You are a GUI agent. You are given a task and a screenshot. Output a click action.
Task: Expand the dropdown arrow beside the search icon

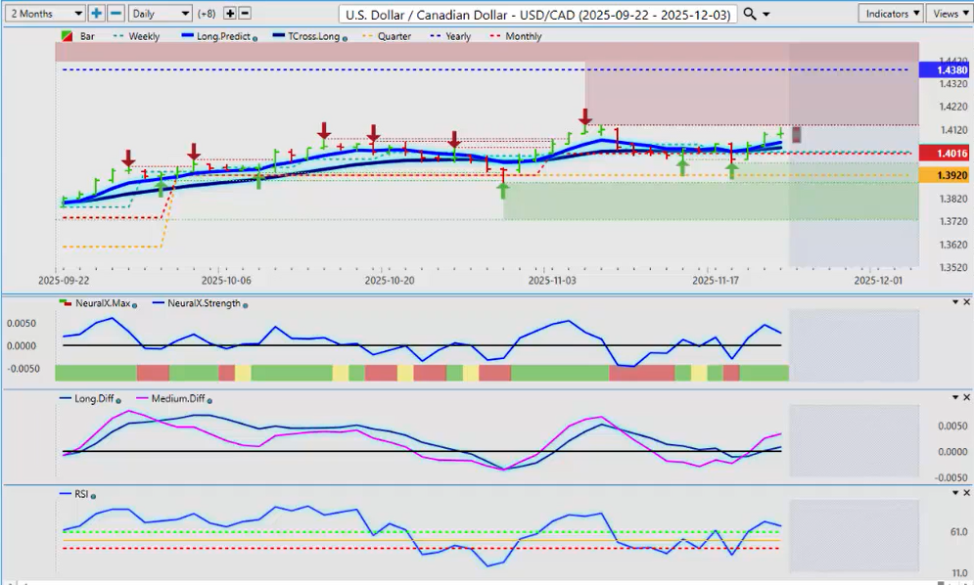pyautogui.click(x=765, y=14)
